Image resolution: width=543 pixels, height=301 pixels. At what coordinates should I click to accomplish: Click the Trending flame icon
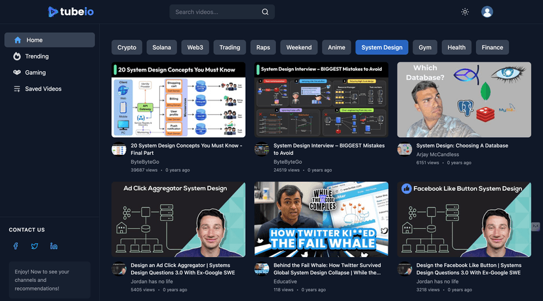pyautogui.click(x=17, y=56)
